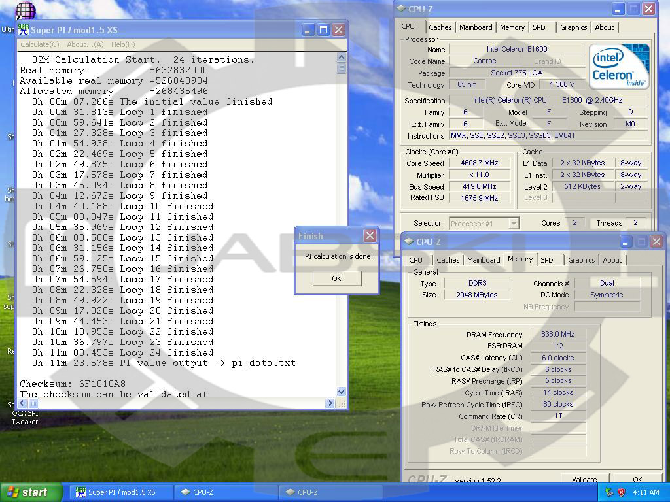The image size is (670, 502).
Task: Click the Command Rate 1T value
Action: pyautogui.click(x=558, y=416)
